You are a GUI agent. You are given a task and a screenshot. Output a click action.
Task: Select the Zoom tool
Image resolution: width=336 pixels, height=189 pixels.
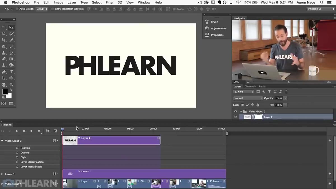11,84
